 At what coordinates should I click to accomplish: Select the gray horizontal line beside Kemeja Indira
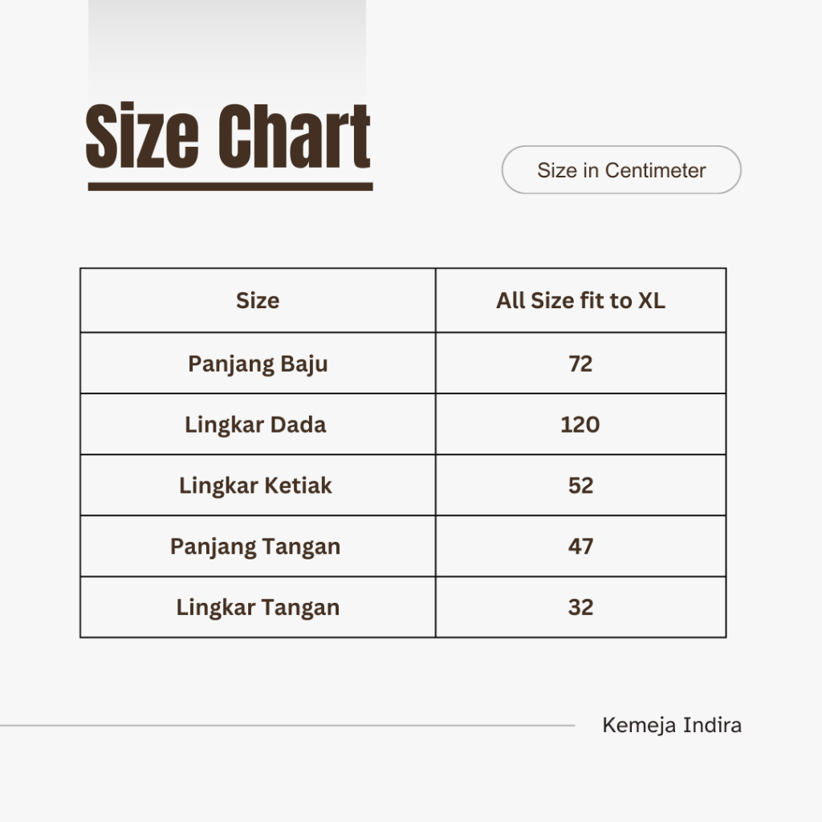(x=287, y=726)
